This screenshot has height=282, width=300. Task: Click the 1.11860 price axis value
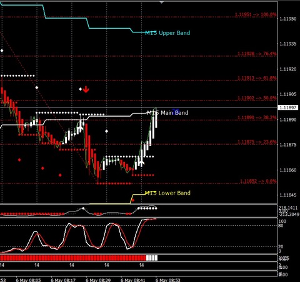(x=287, y=170)
